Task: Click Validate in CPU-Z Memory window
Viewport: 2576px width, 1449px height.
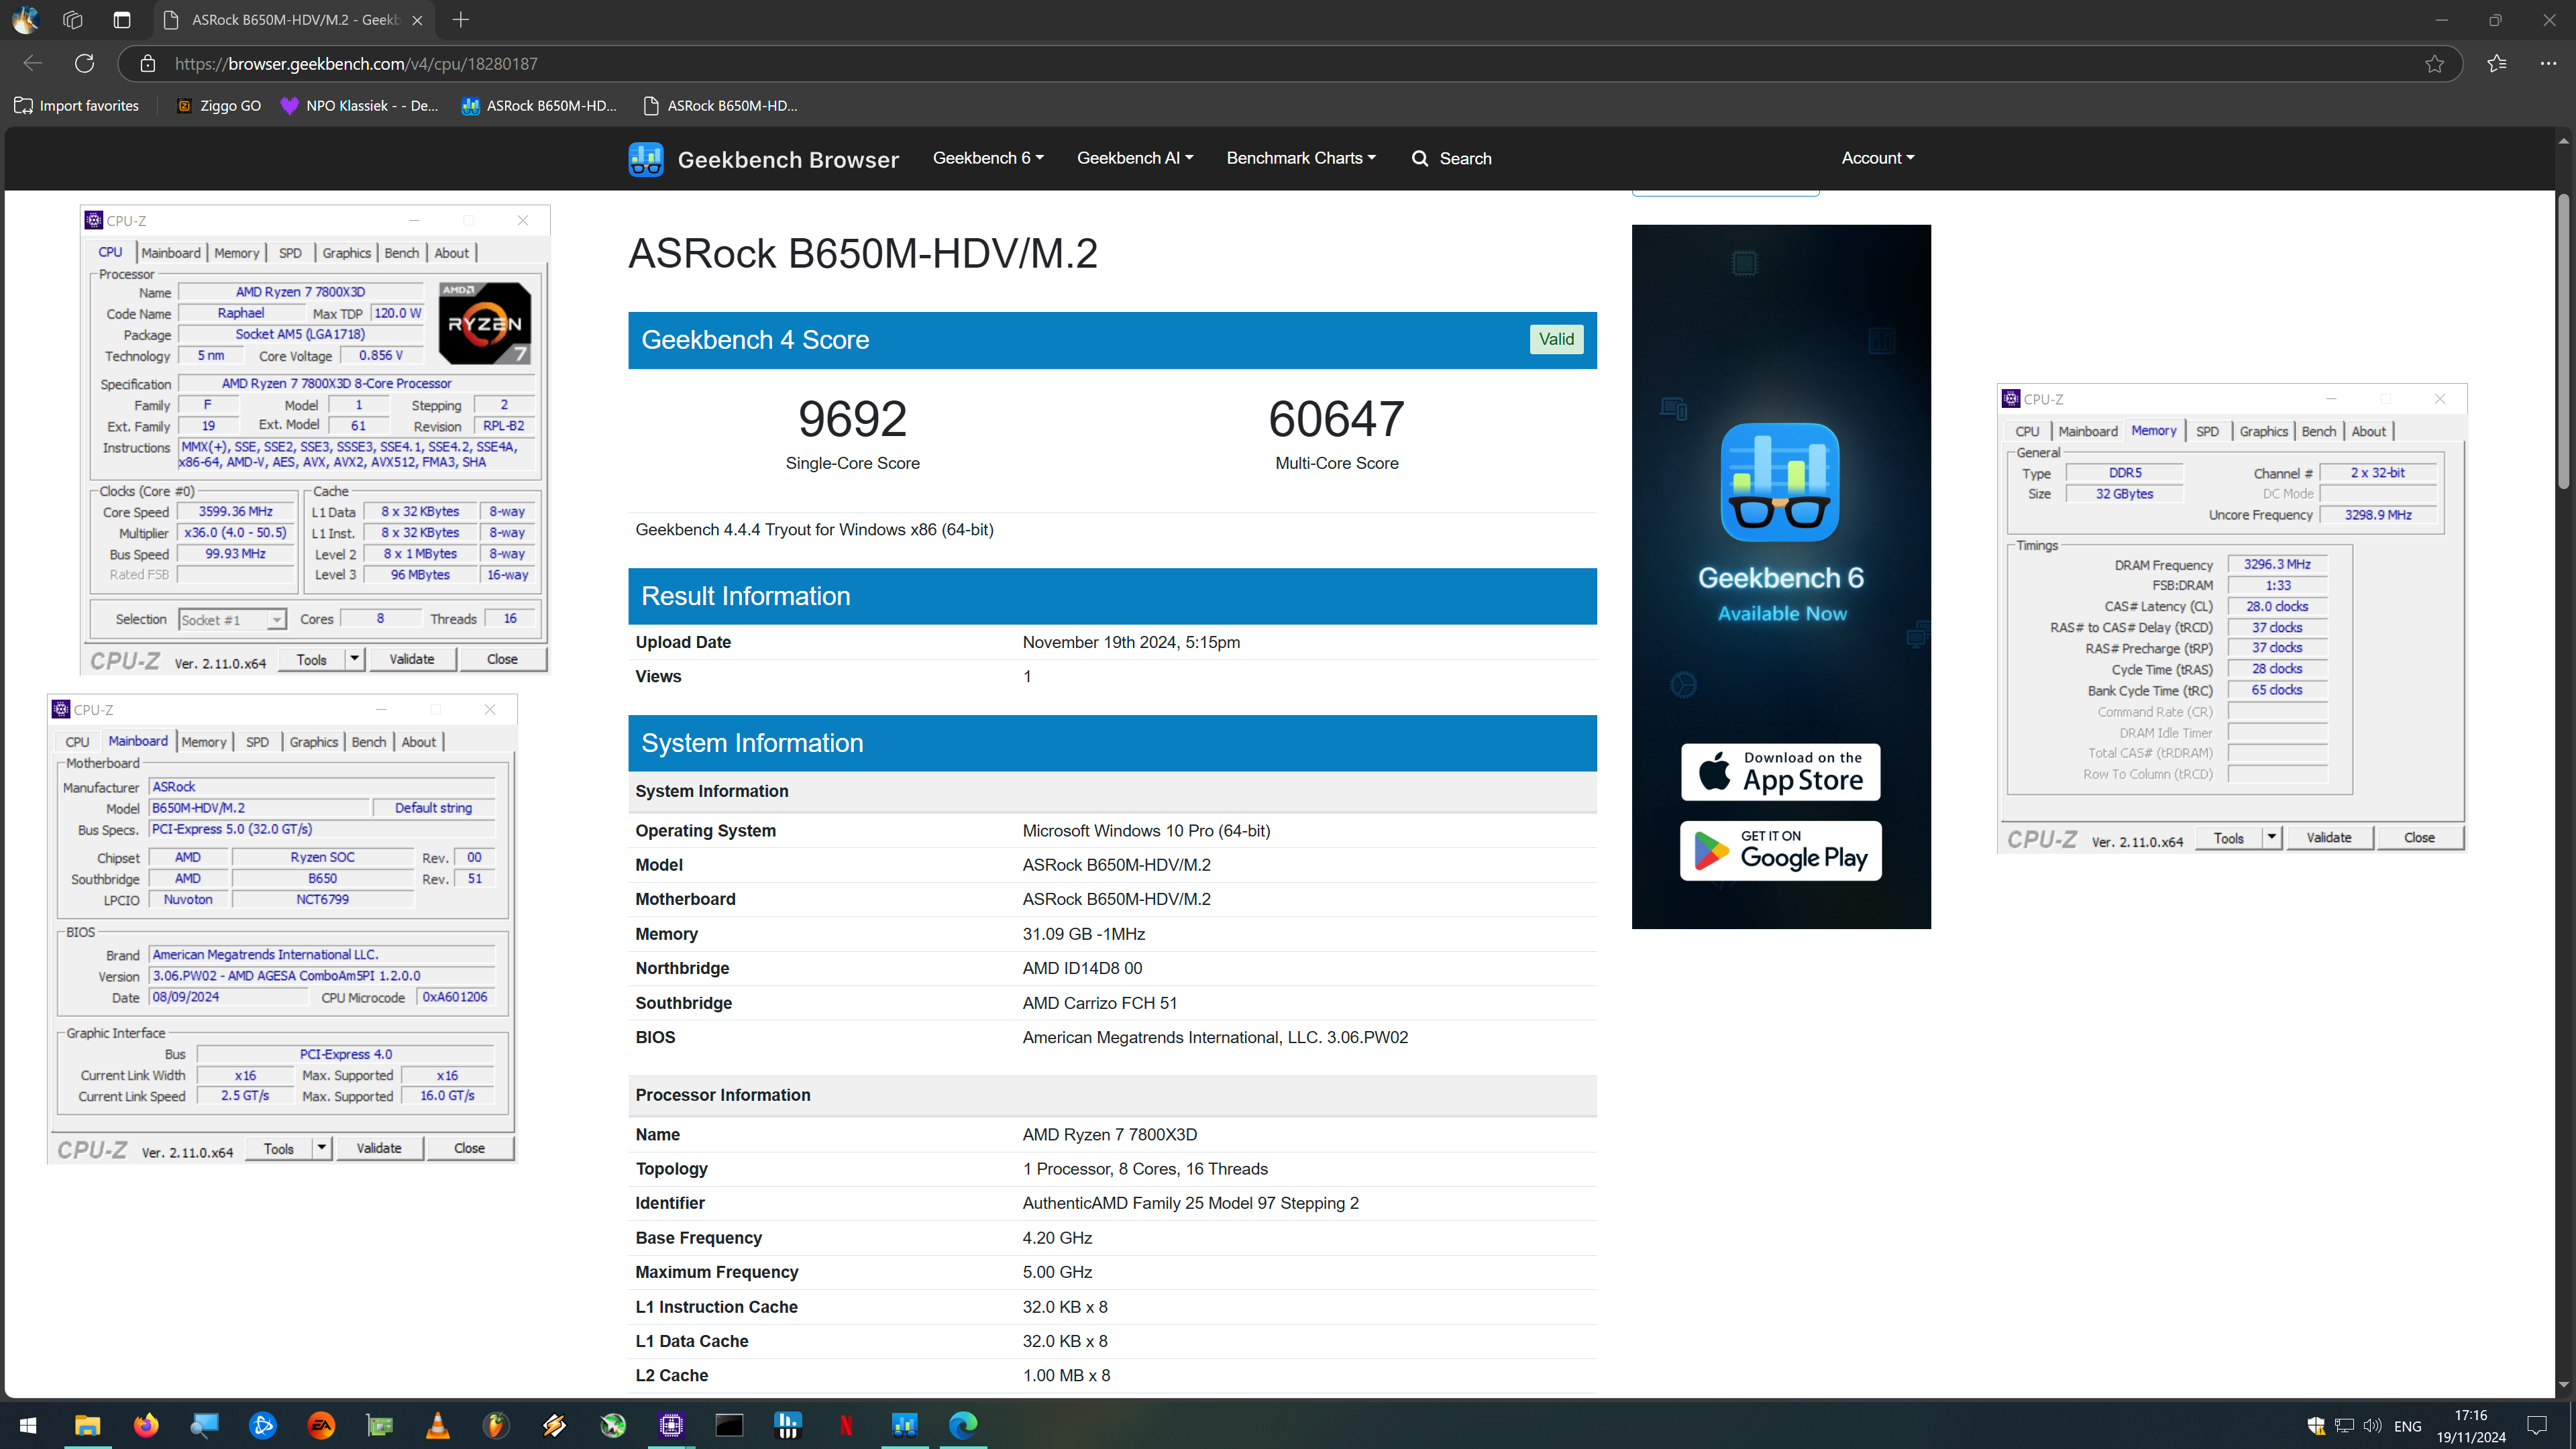Action: click(2329, 838)
